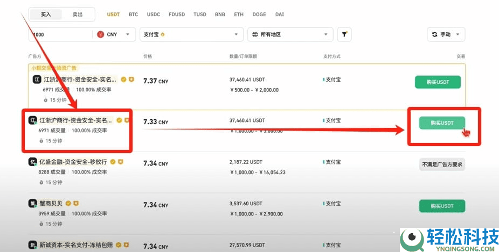Viewport: 499px width, 252px height.
Task: Open advertiser 蟹商贝贝 profile
Action: pyautogui.click(x=51, y=204)
